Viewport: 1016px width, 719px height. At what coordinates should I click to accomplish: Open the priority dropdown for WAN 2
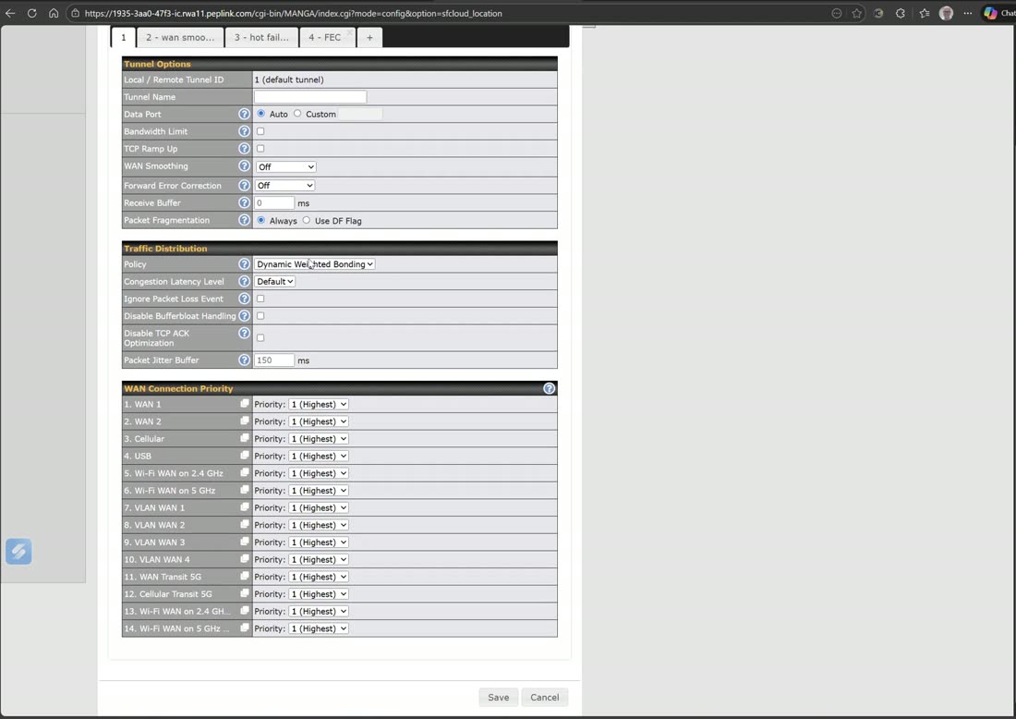(x=318, y=421)
